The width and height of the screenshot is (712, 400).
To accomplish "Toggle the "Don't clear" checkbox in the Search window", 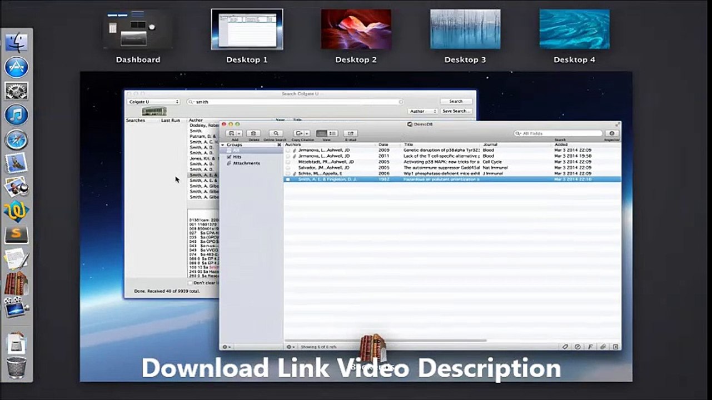I will tap(190, 283).
